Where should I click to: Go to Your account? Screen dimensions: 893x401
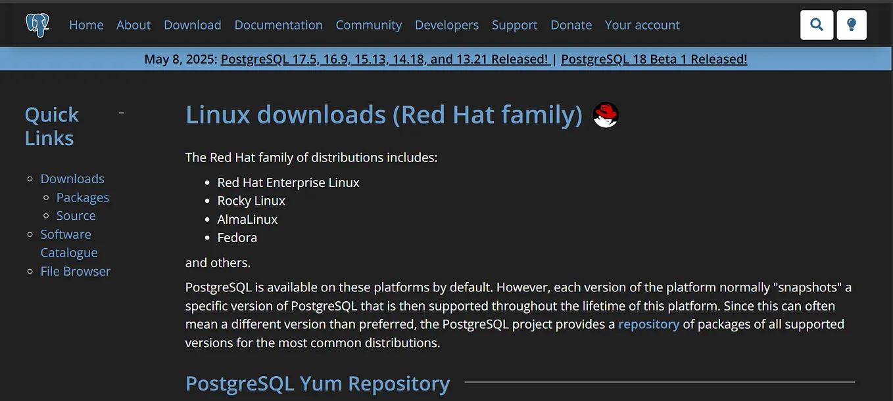coord(642,25)
